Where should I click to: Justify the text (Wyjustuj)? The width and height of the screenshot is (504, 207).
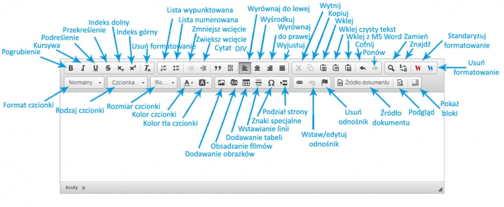(282, 68)
